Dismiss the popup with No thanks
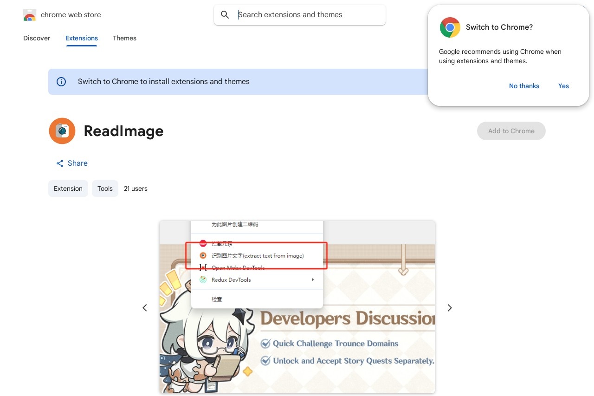 (524, 86)
